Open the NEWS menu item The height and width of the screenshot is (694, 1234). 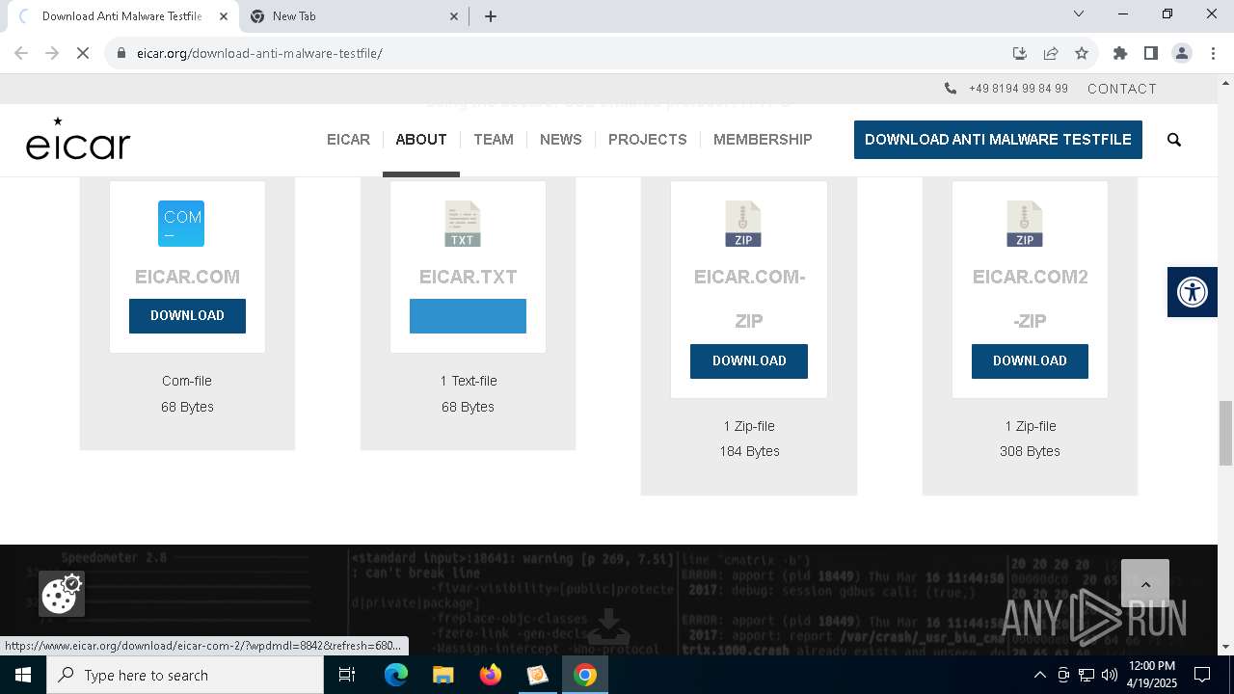tap(561, 140)
